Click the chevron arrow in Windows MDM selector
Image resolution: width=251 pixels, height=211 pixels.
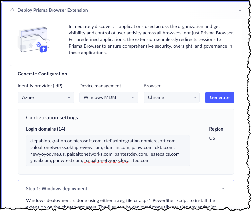[133, 98]
